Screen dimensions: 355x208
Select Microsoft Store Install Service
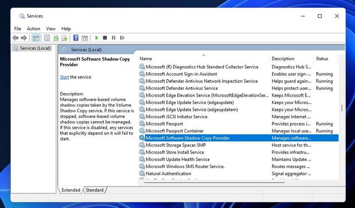point(175,152)
